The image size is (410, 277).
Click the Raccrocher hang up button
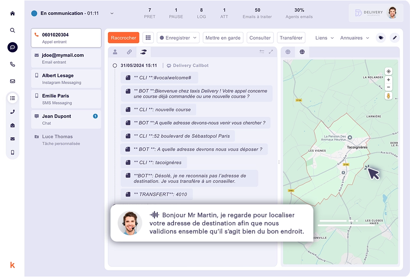123,38
